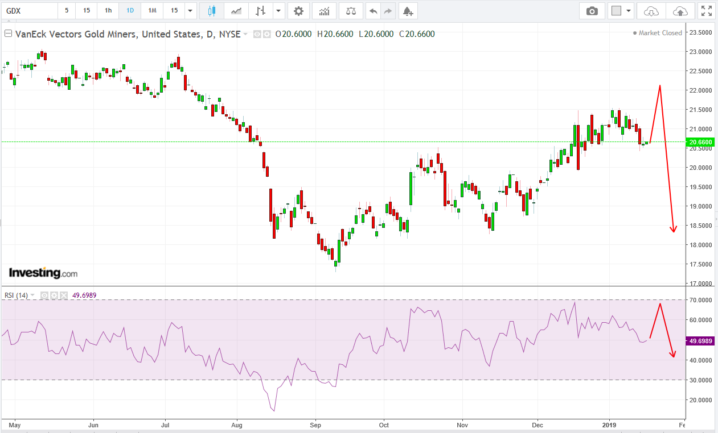Undo the last chart action

coord(373,11)
